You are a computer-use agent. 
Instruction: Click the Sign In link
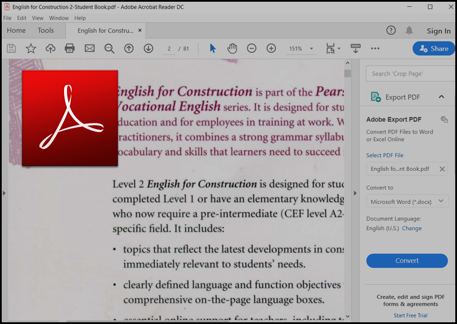point(439,31)
